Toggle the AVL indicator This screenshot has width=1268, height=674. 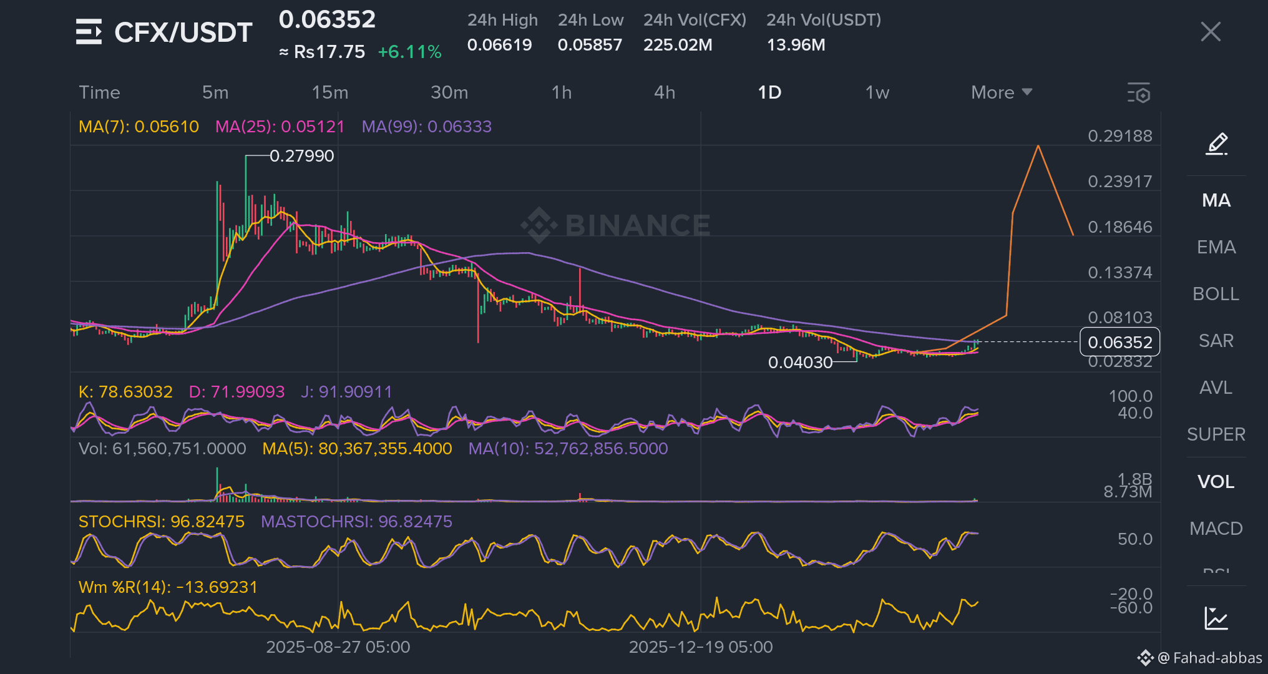[1216, 388]
